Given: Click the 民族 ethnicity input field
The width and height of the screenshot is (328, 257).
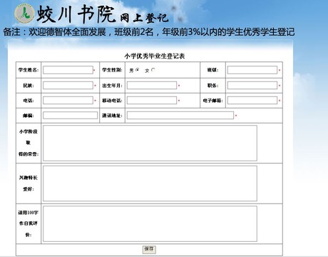Looking at the screenshot, I should [x=68, y=86].
